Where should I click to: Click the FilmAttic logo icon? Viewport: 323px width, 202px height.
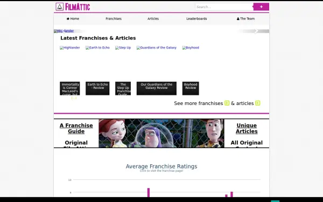60,7
